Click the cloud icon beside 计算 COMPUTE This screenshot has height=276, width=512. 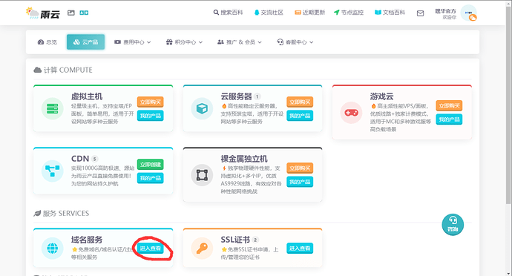click(38, 70)
